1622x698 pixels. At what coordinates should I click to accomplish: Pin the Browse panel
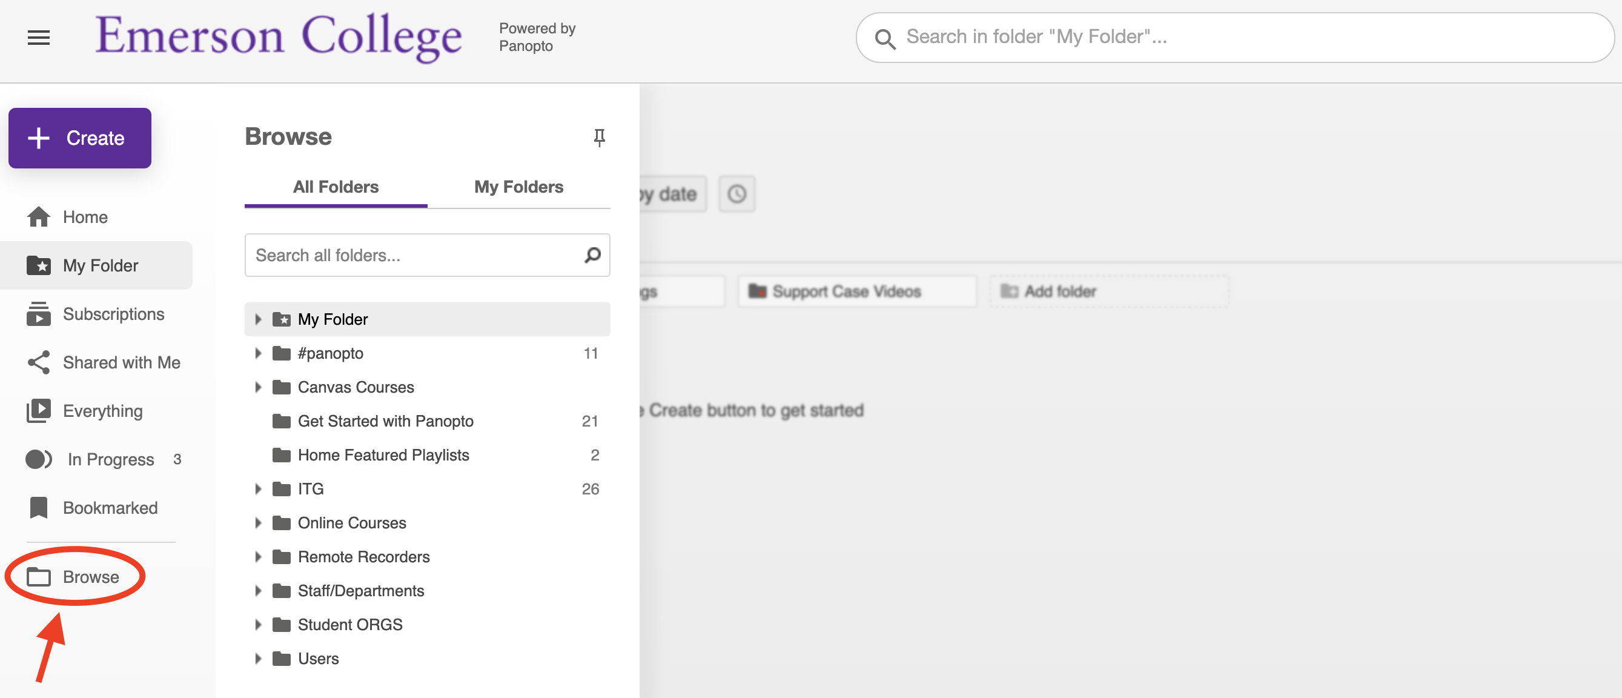[599, 138]
